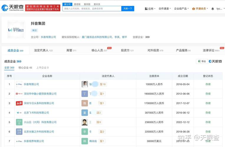Open 抖音视界有限公司 link
The height and width of the screenshot is (147, 225).
[x=34, y=141]
